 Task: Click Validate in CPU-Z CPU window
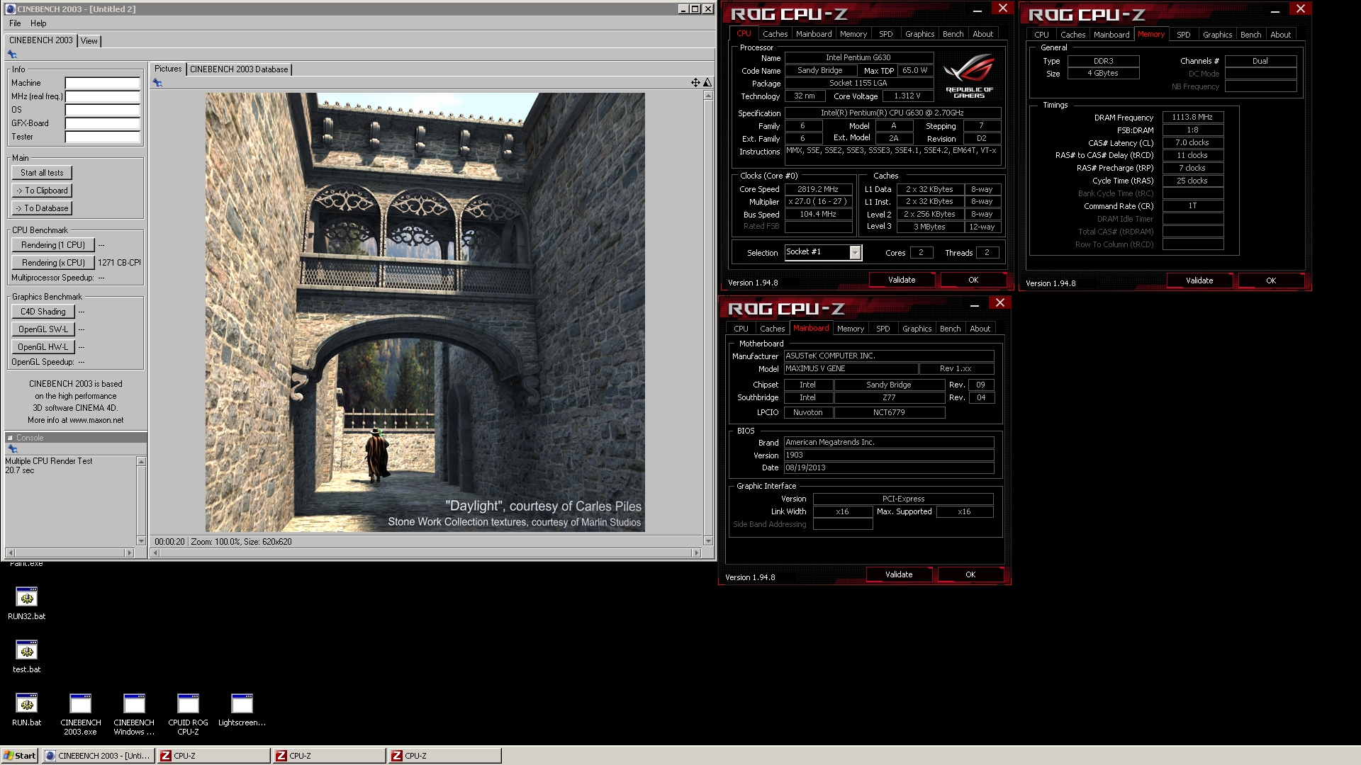coord(902,280)
